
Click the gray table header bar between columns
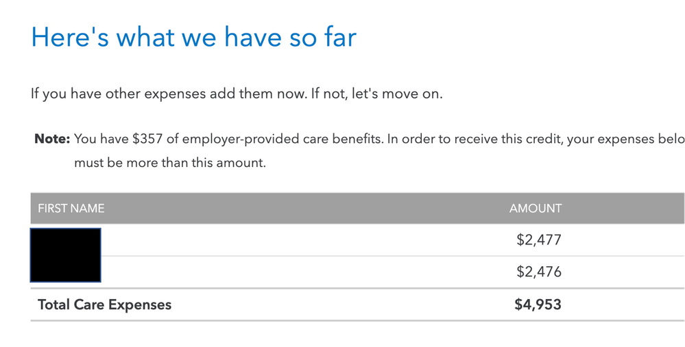click(x=306, y=208)
